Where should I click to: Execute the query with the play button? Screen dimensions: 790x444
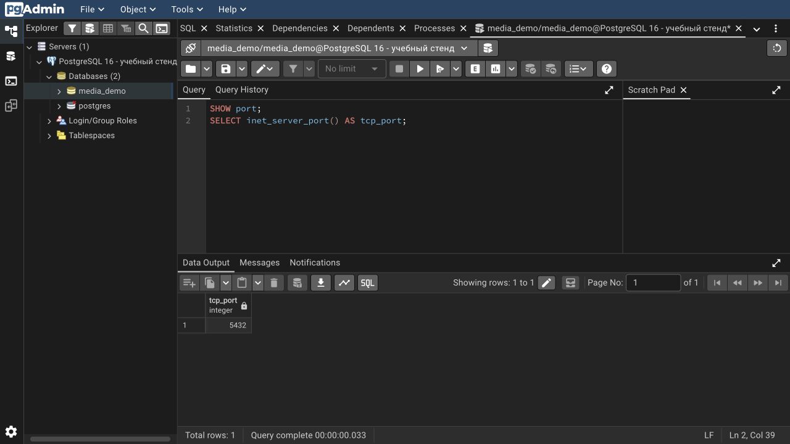coord(420,69)
